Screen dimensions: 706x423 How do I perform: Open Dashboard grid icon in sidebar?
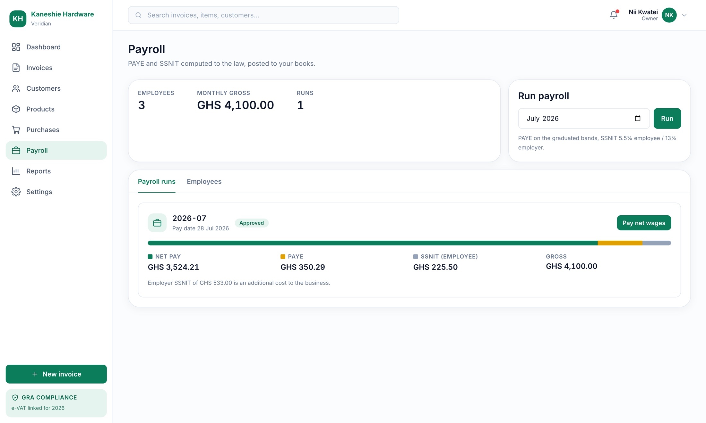(x=16, y=47)
